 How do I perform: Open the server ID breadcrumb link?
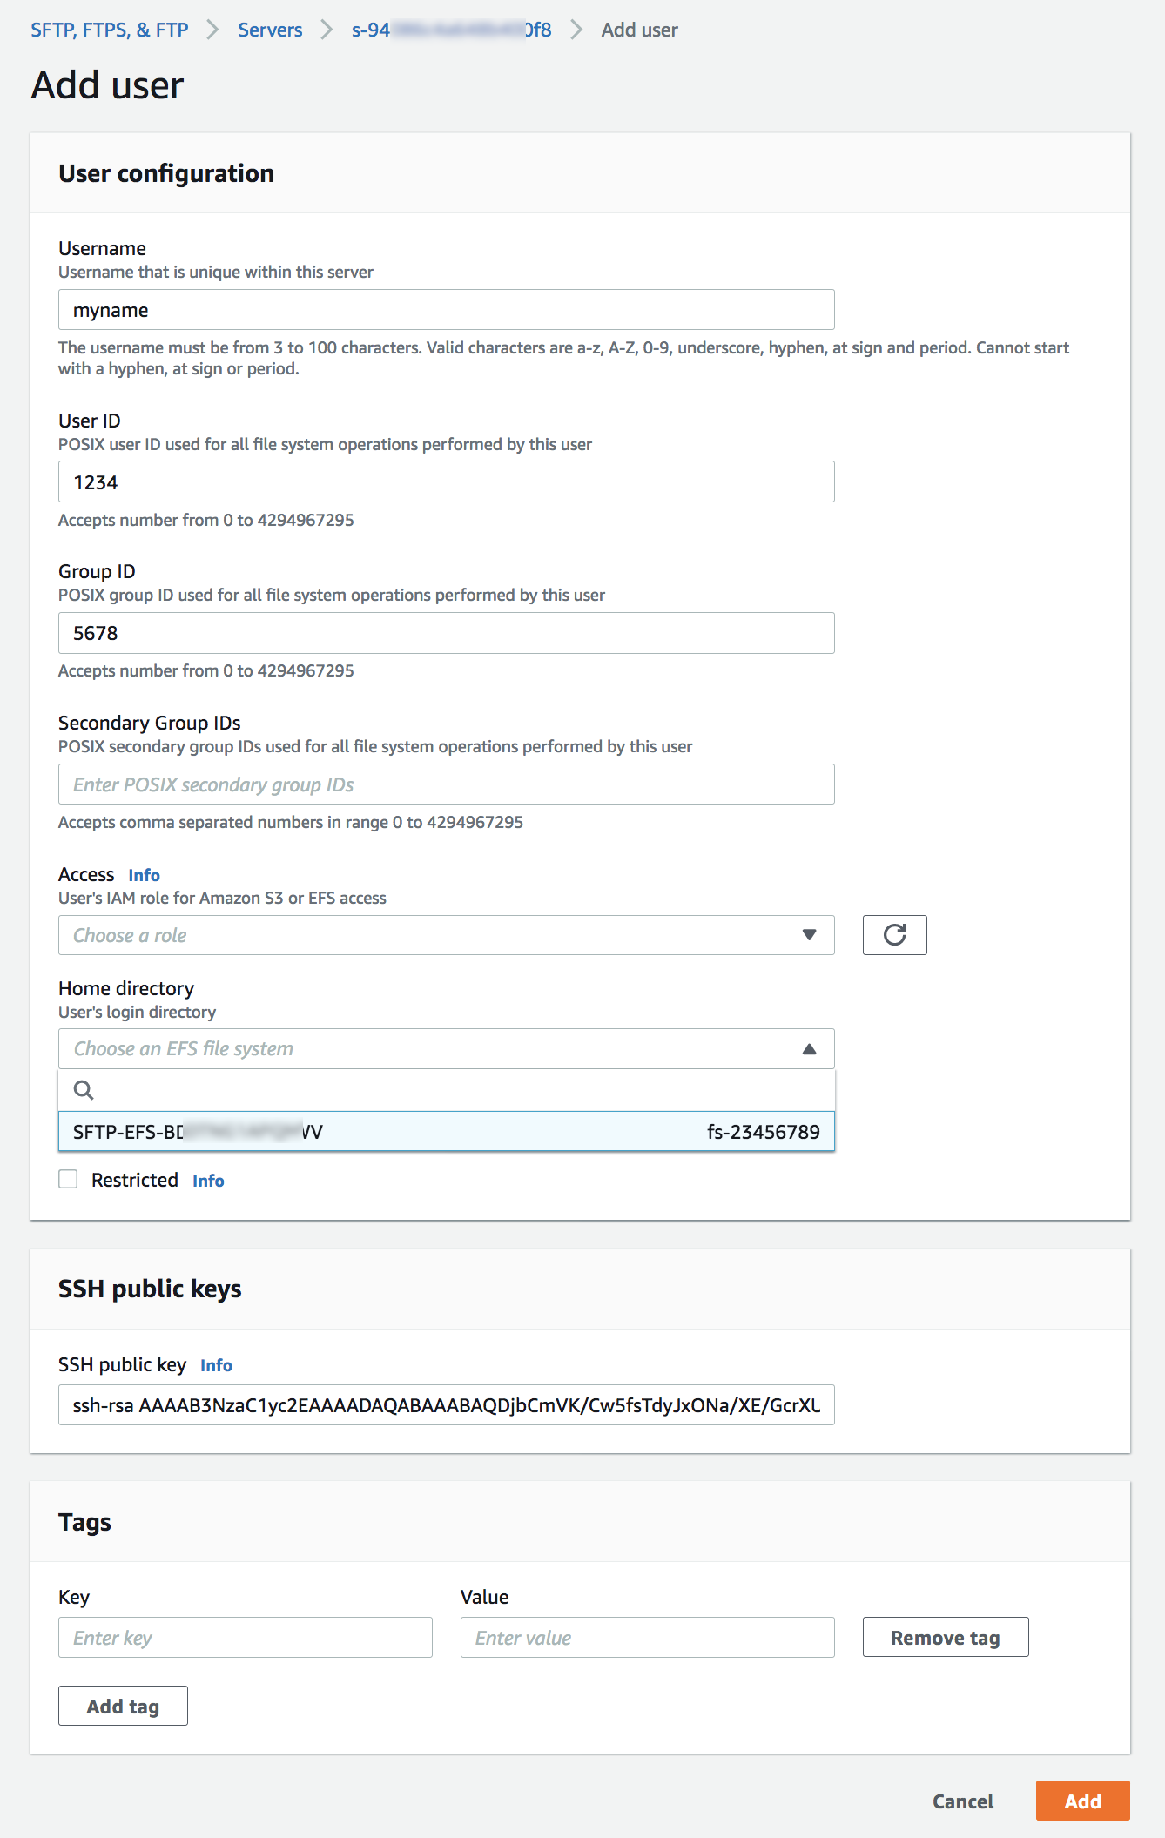tap(451, 30)
